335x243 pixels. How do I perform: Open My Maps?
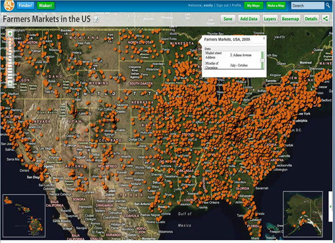coord(253,6)
